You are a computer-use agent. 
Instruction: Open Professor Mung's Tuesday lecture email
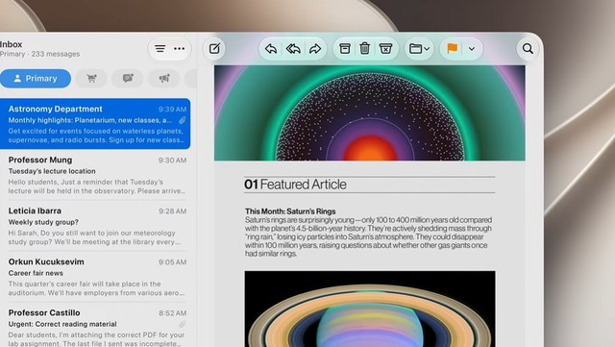pyautogui.click(x=95, y=175)
